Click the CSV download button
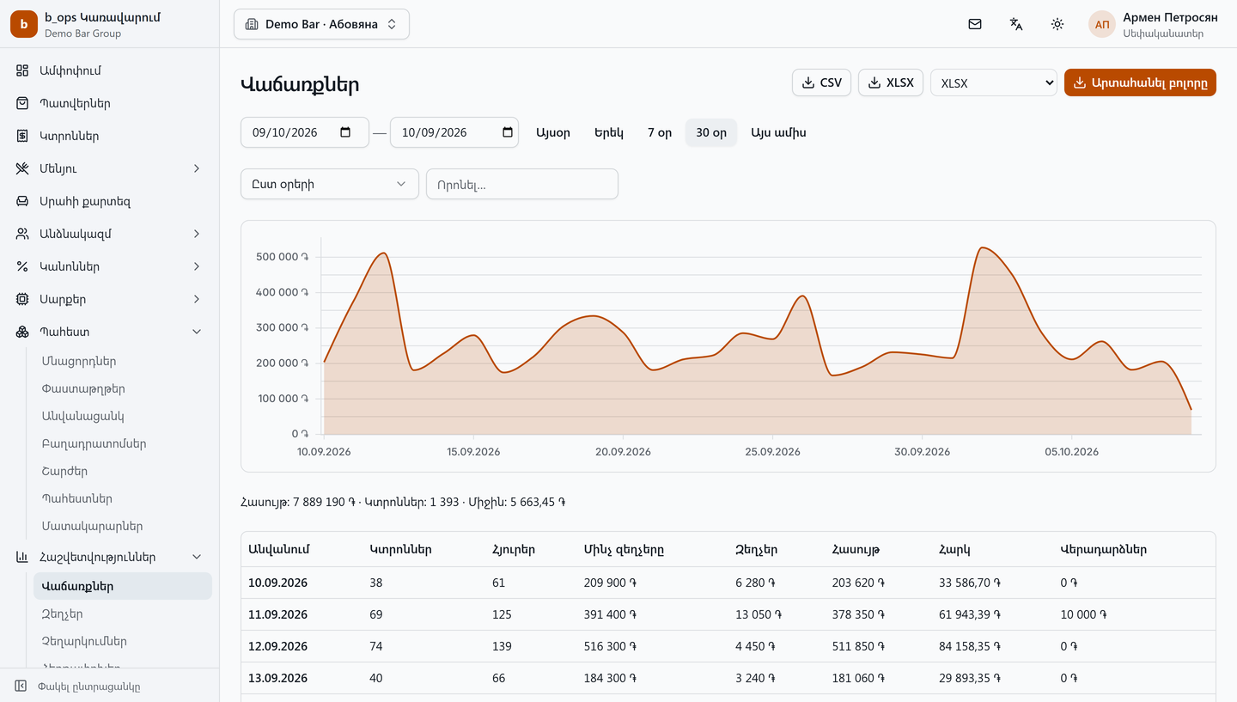This screenshot has height=702, width=1237. pos(821,82)
